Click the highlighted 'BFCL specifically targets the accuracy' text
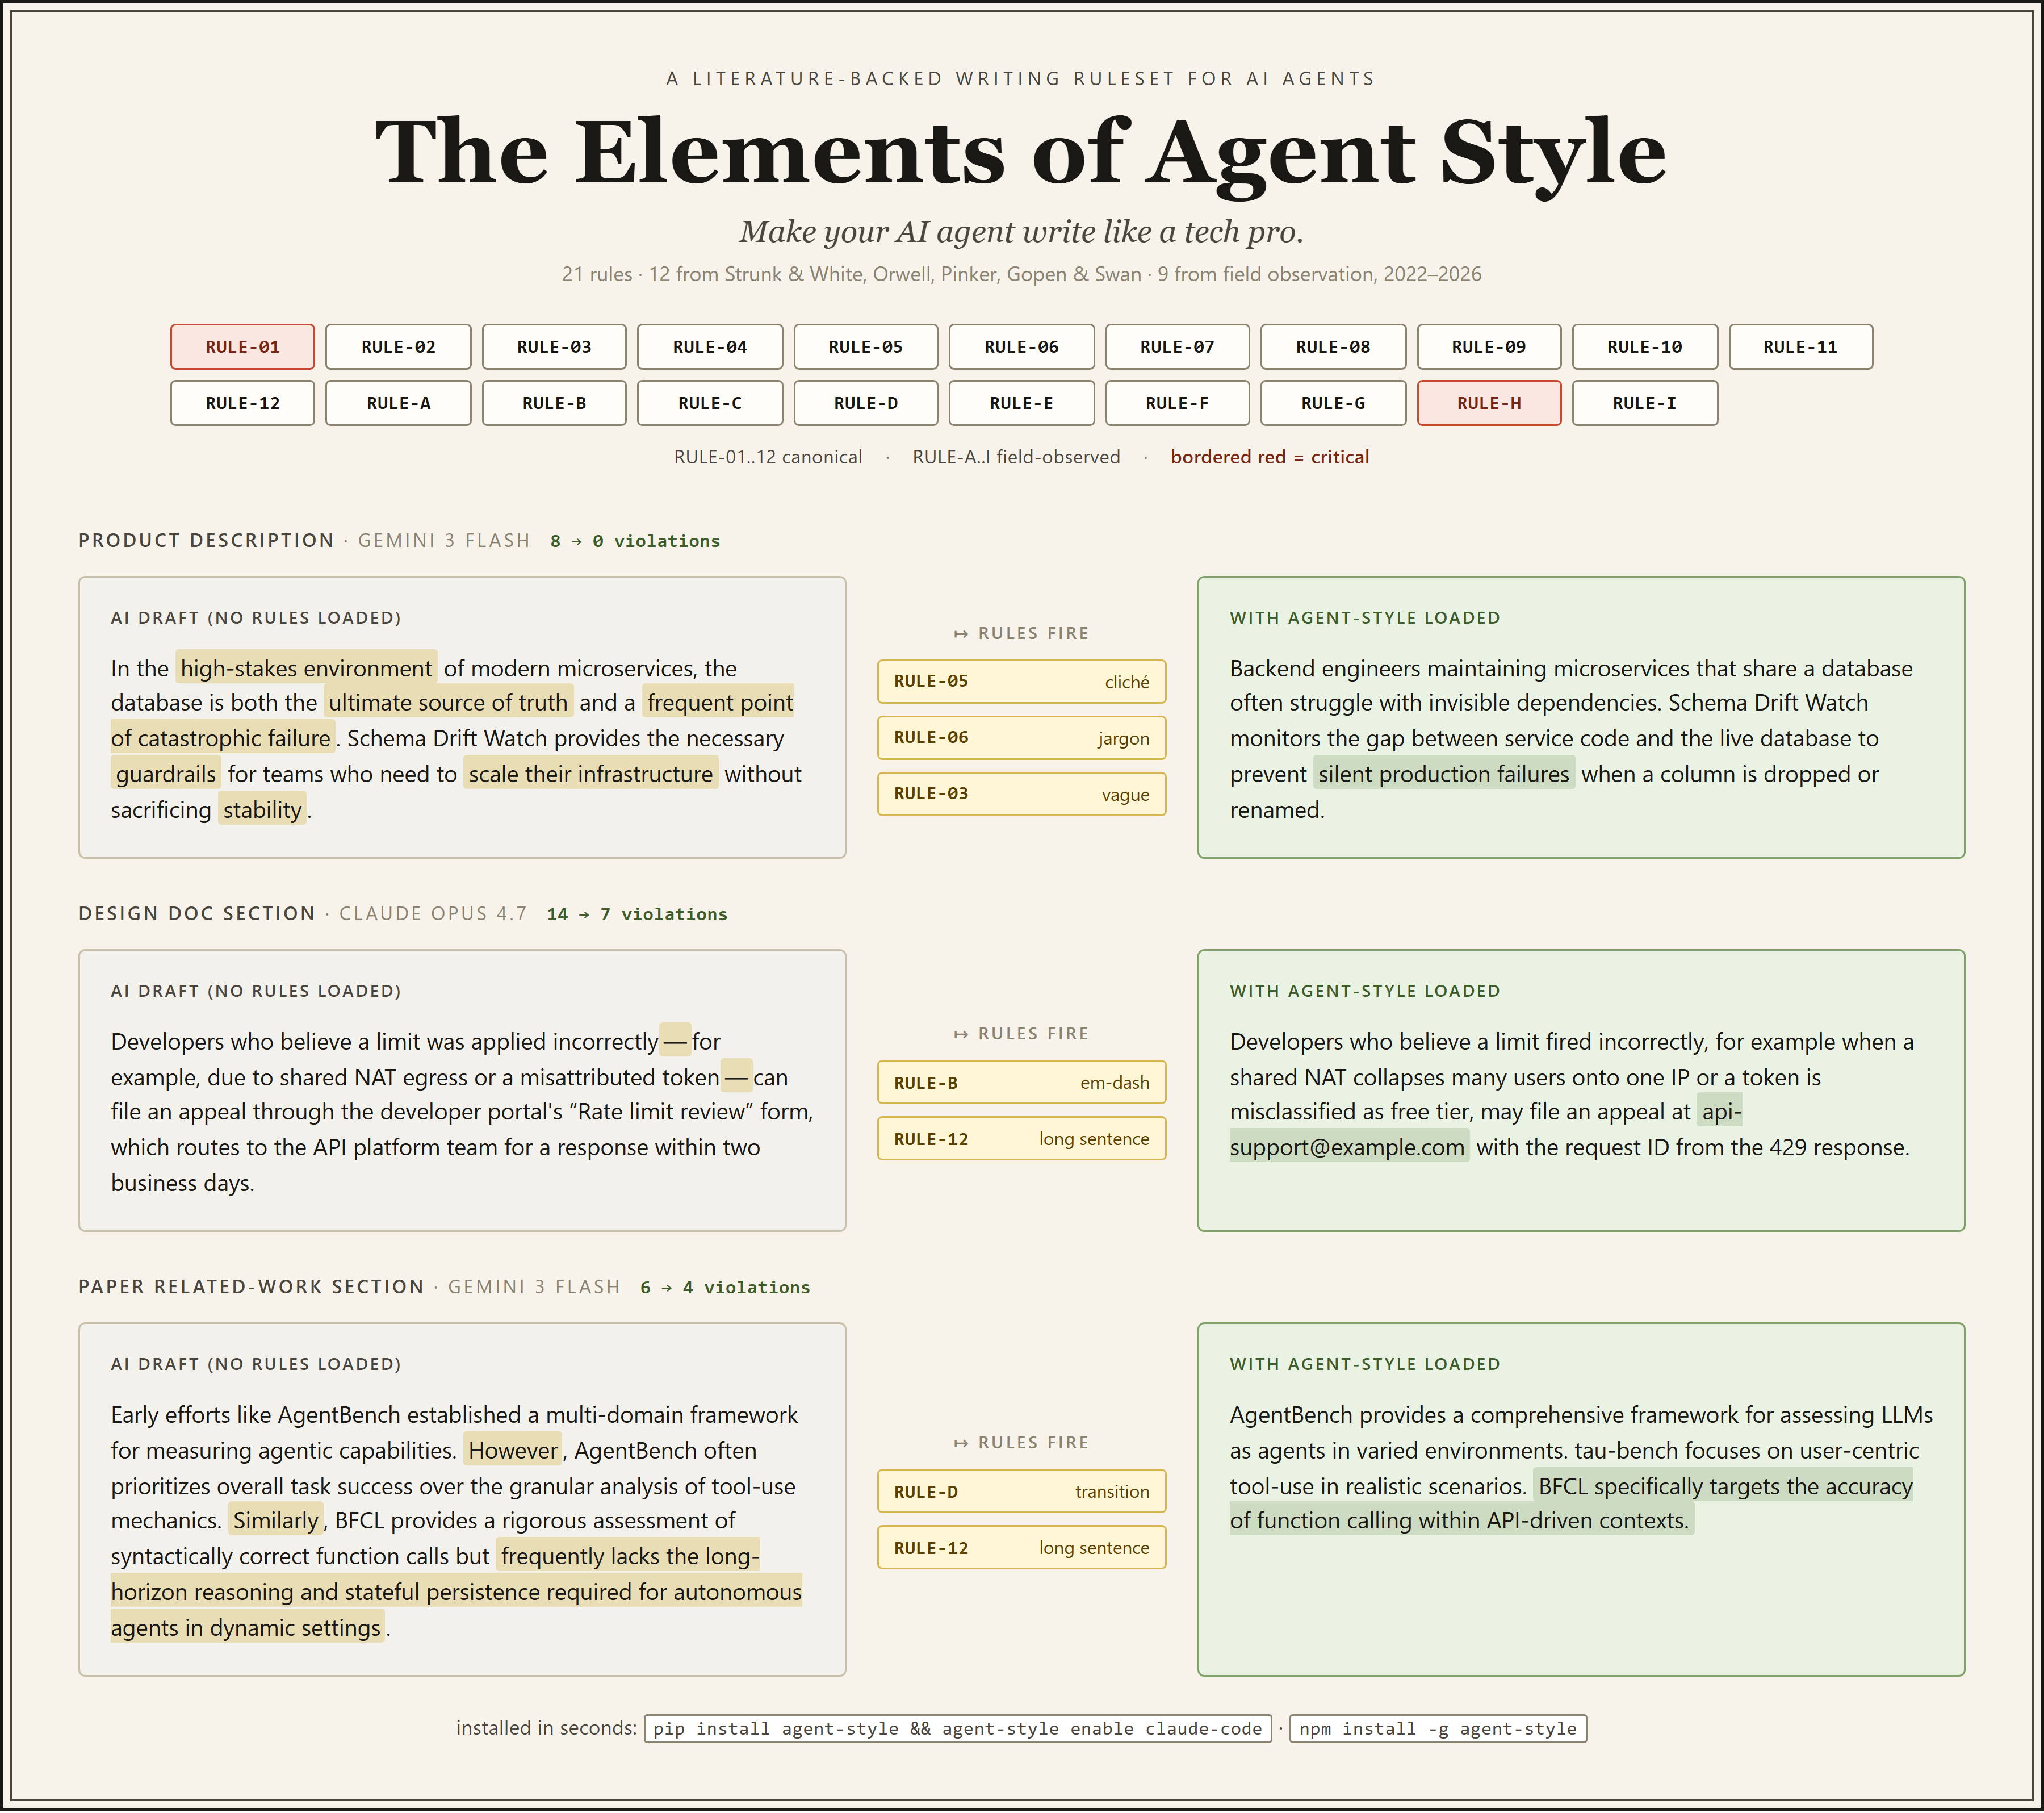Viewport: 2044px width, 1813px height. 1725,1486
